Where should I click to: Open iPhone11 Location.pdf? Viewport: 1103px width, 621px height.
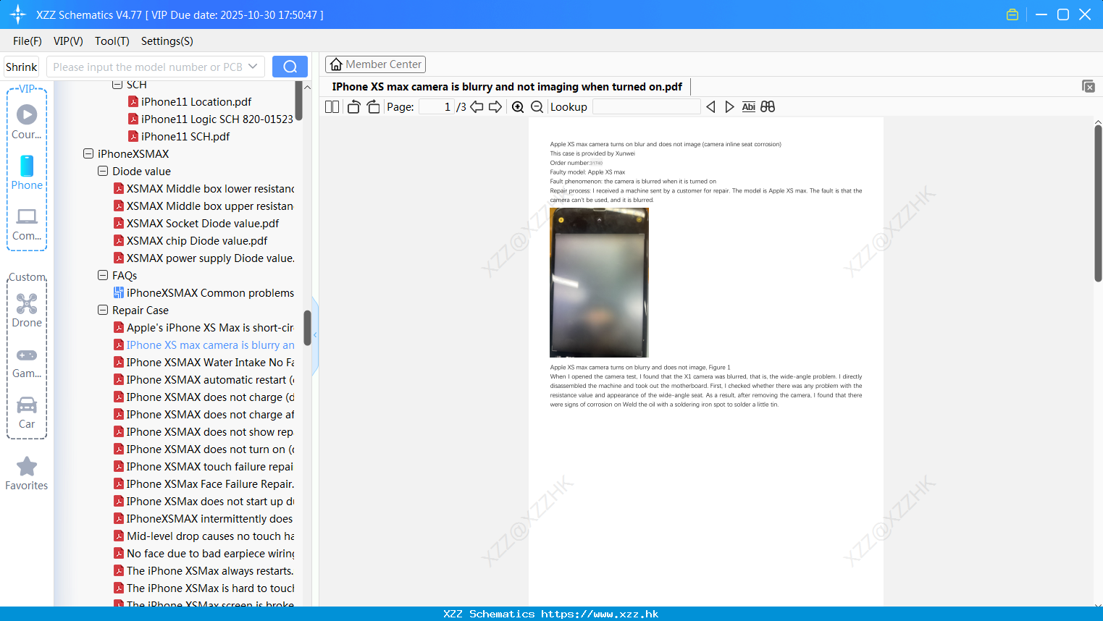pos(190,101)
